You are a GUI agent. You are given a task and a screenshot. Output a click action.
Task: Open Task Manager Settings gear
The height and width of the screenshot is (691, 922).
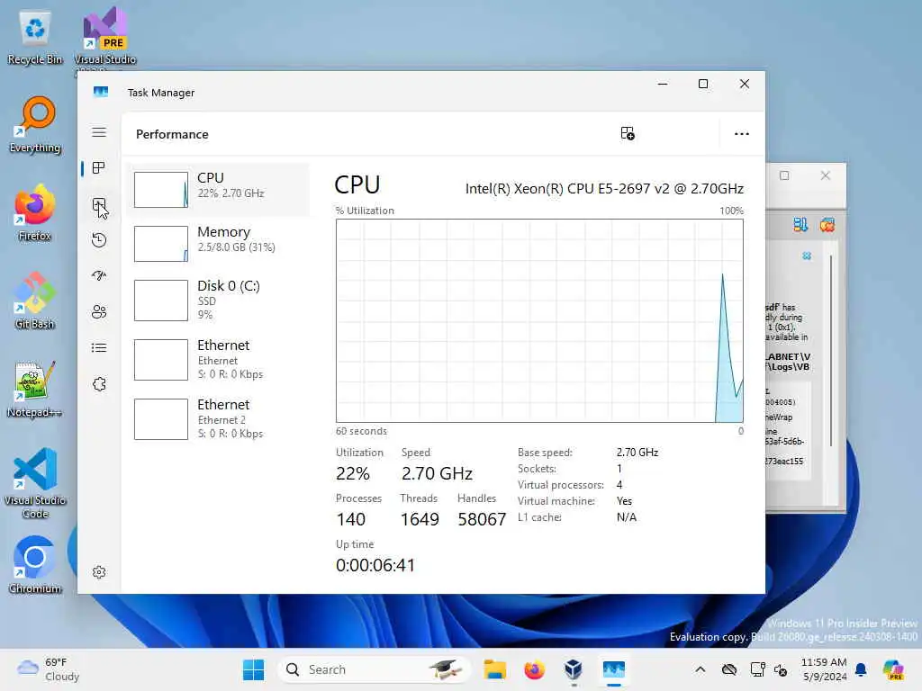click(x=99, y=572)
